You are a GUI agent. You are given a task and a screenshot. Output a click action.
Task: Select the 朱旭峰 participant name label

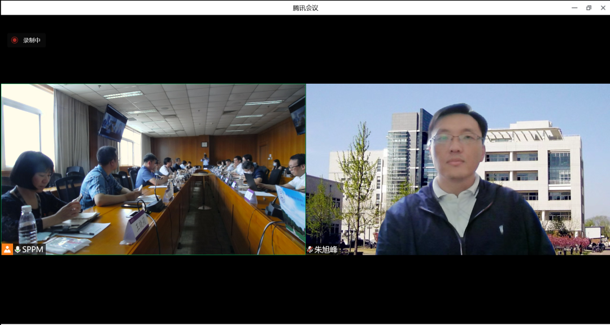point(326,249)
